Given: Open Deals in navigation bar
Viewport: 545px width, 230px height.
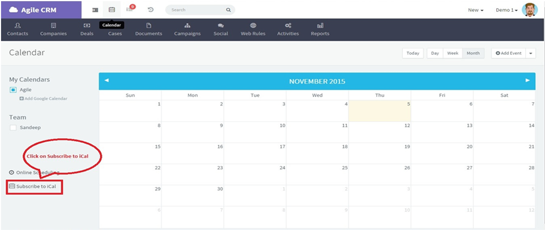Looking at the screenshot, I should pos(87,30).
